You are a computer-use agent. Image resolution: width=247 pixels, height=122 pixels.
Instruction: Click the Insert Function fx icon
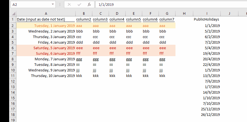pyautogui.click(x=89, y=5)
